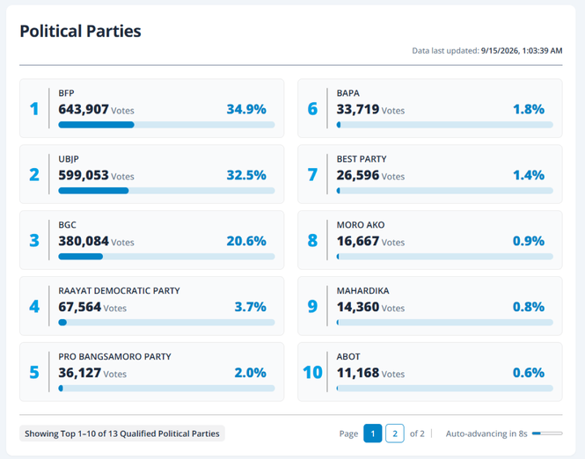Click the 0.9% percentage
The image size is (585, 459).
click(x=529, y=241)
